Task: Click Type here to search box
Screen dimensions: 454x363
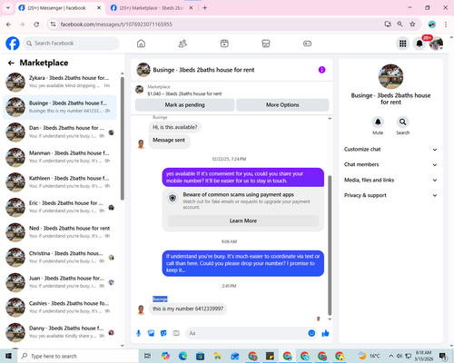Action: click(x=78, y=356)
